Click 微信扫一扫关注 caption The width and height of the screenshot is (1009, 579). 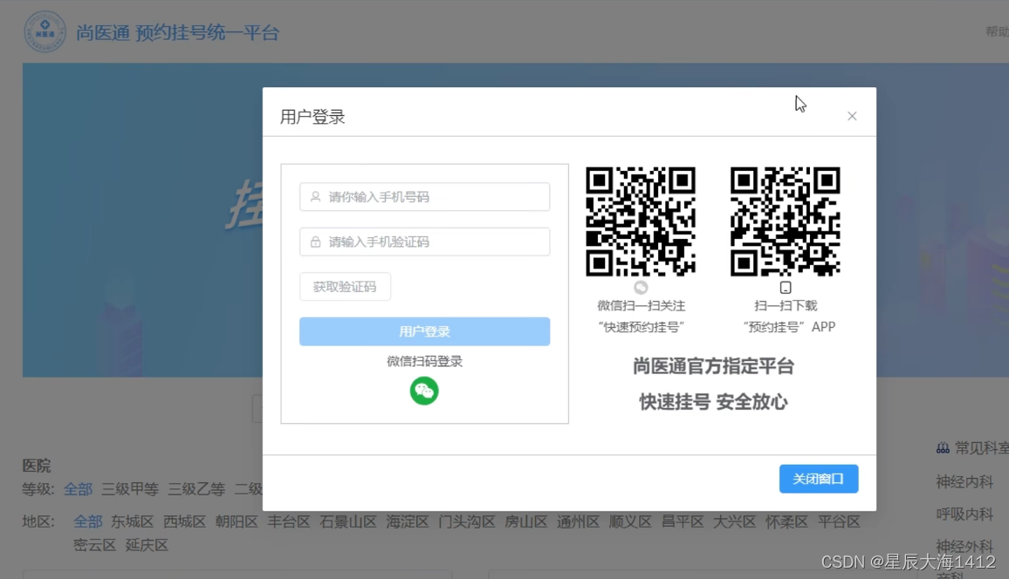[641, 306]
